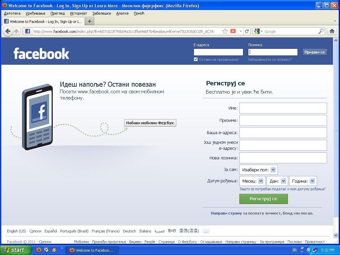Click the SR language indicator in tray

[x=294, y=250]
